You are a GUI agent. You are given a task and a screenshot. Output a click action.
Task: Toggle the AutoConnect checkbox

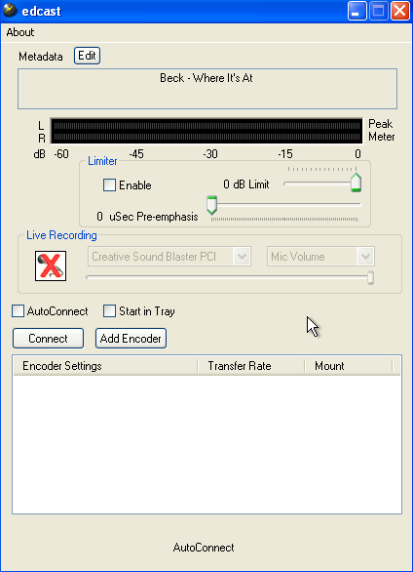[18, 311]
